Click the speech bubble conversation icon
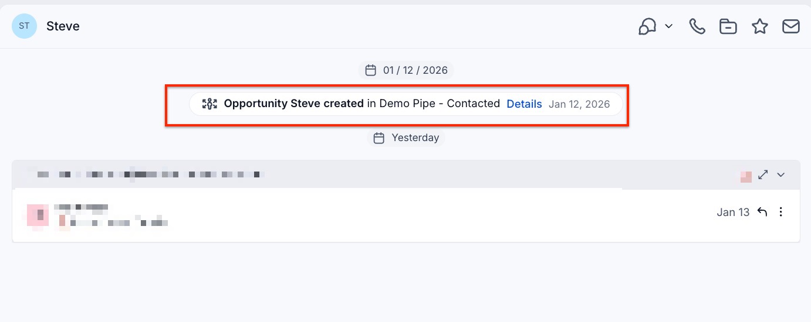 pos(647,26)
